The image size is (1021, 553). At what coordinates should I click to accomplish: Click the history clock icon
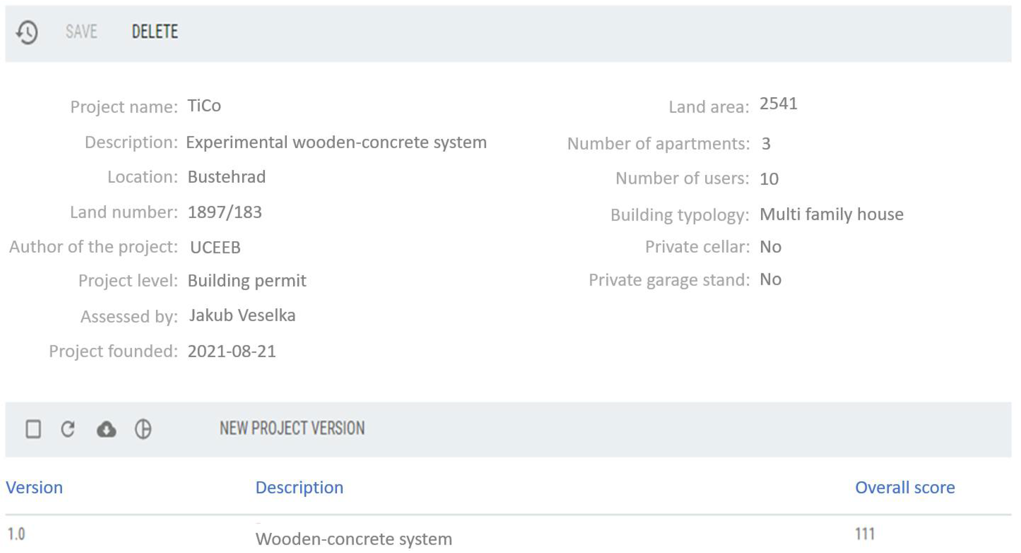(x=27, y=32)
